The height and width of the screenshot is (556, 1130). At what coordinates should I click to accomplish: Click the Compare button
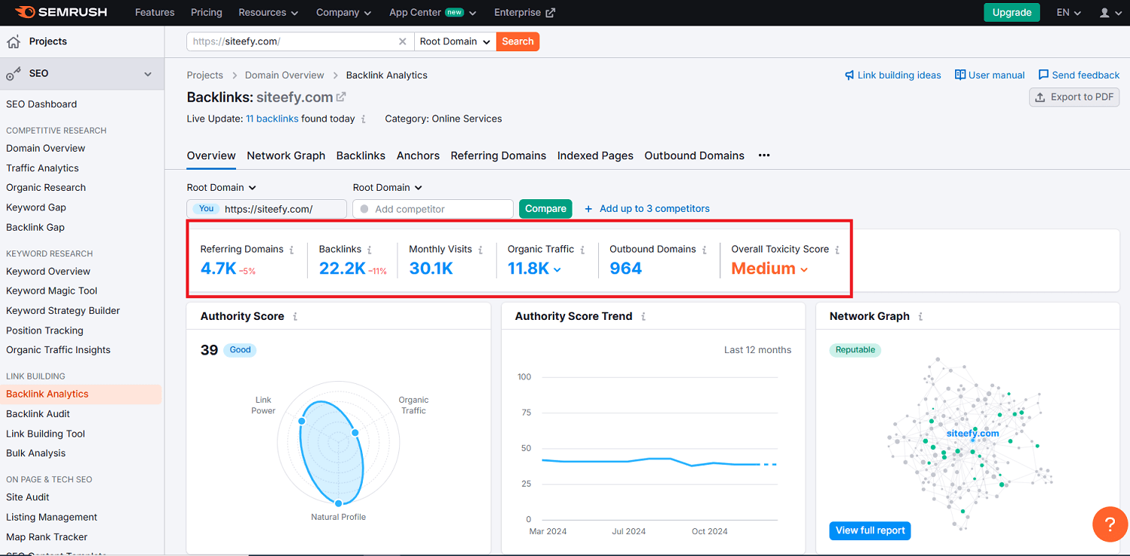(x=545, y=208)
